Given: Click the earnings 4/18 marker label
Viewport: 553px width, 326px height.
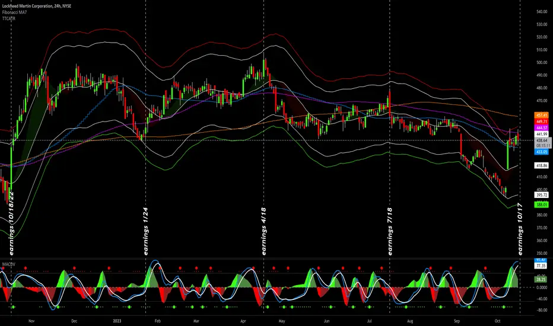Looking at the screenshot, I should click(264, 231).
